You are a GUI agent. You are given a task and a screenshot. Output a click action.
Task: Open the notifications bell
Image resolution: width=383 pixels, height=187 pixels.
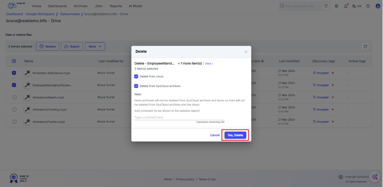(x=346, y=6)
